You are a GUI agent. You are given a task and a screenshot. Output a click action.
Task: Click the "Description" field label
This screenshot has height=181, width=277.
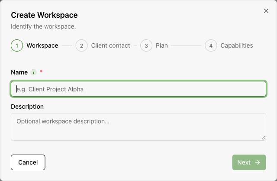coord(27,107)
